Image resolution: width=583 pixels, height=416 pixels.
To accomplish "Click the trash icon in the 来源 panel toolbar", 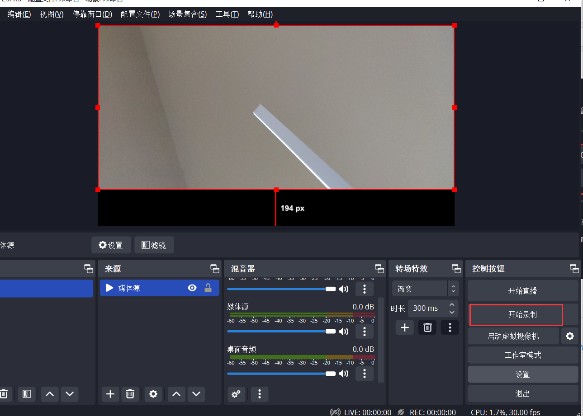I will tap(130, 394).
